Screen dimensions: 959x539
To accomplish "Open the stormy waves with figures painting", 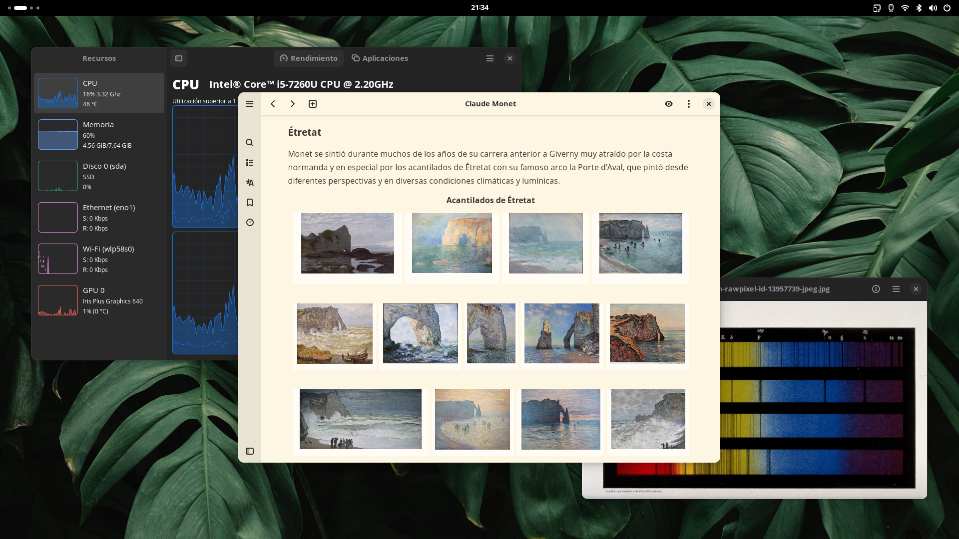I will (361, 419).
